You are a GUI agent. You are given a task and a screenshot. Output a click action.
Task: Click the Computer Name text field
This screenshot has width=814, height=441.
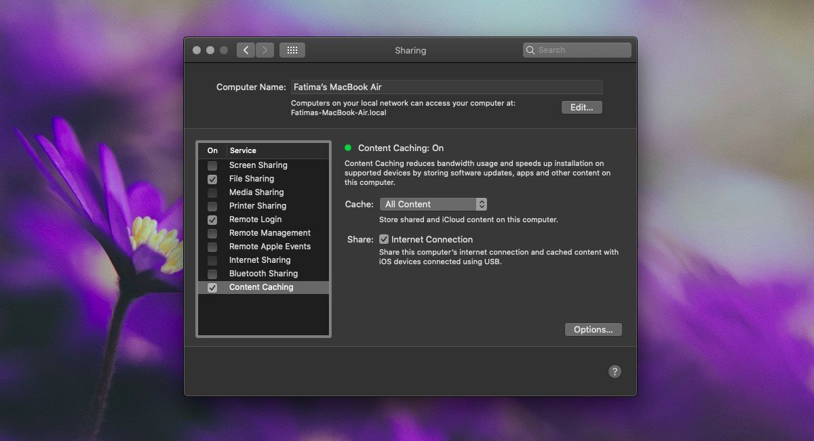pyautogui.click(x=446, y=87)
